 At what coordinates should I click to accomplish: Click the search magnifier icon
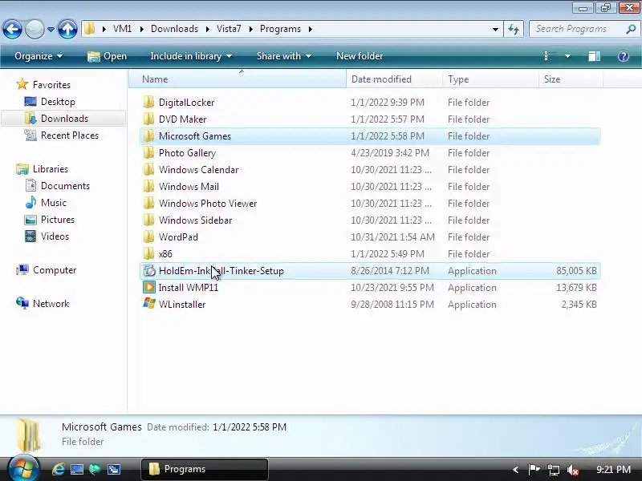tap(631, 29)
